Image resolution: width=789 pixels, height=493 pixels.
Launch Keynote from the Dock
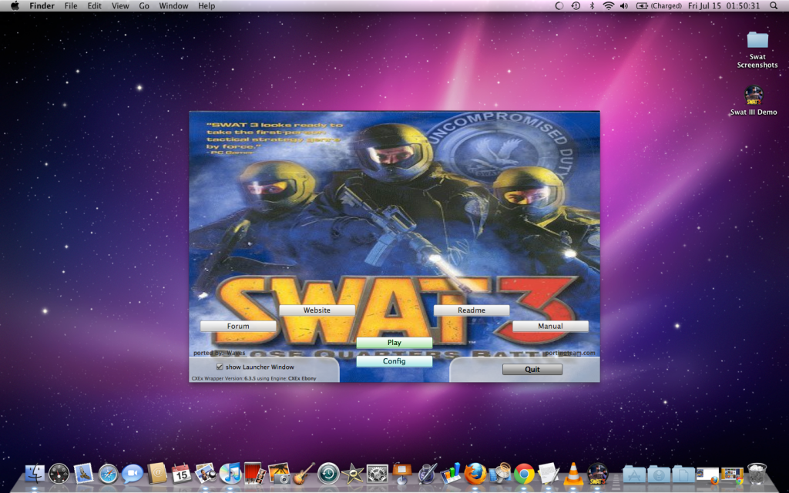(402, 474)
